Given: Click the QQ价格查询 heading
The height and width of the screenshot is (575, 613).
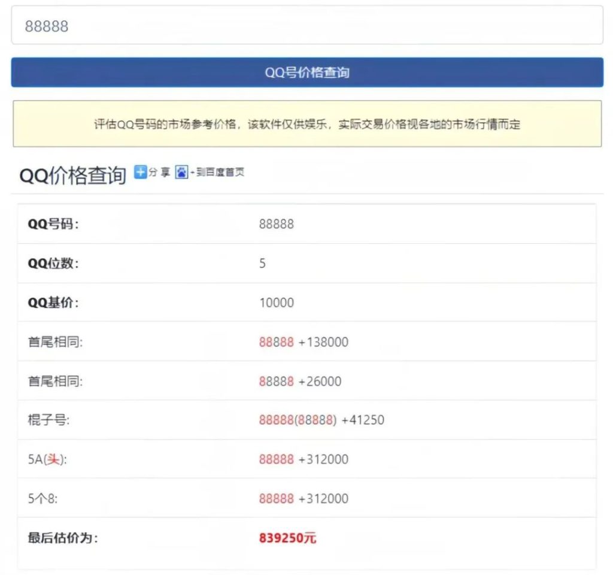Looking at the screenshot, I should [72, 175].
